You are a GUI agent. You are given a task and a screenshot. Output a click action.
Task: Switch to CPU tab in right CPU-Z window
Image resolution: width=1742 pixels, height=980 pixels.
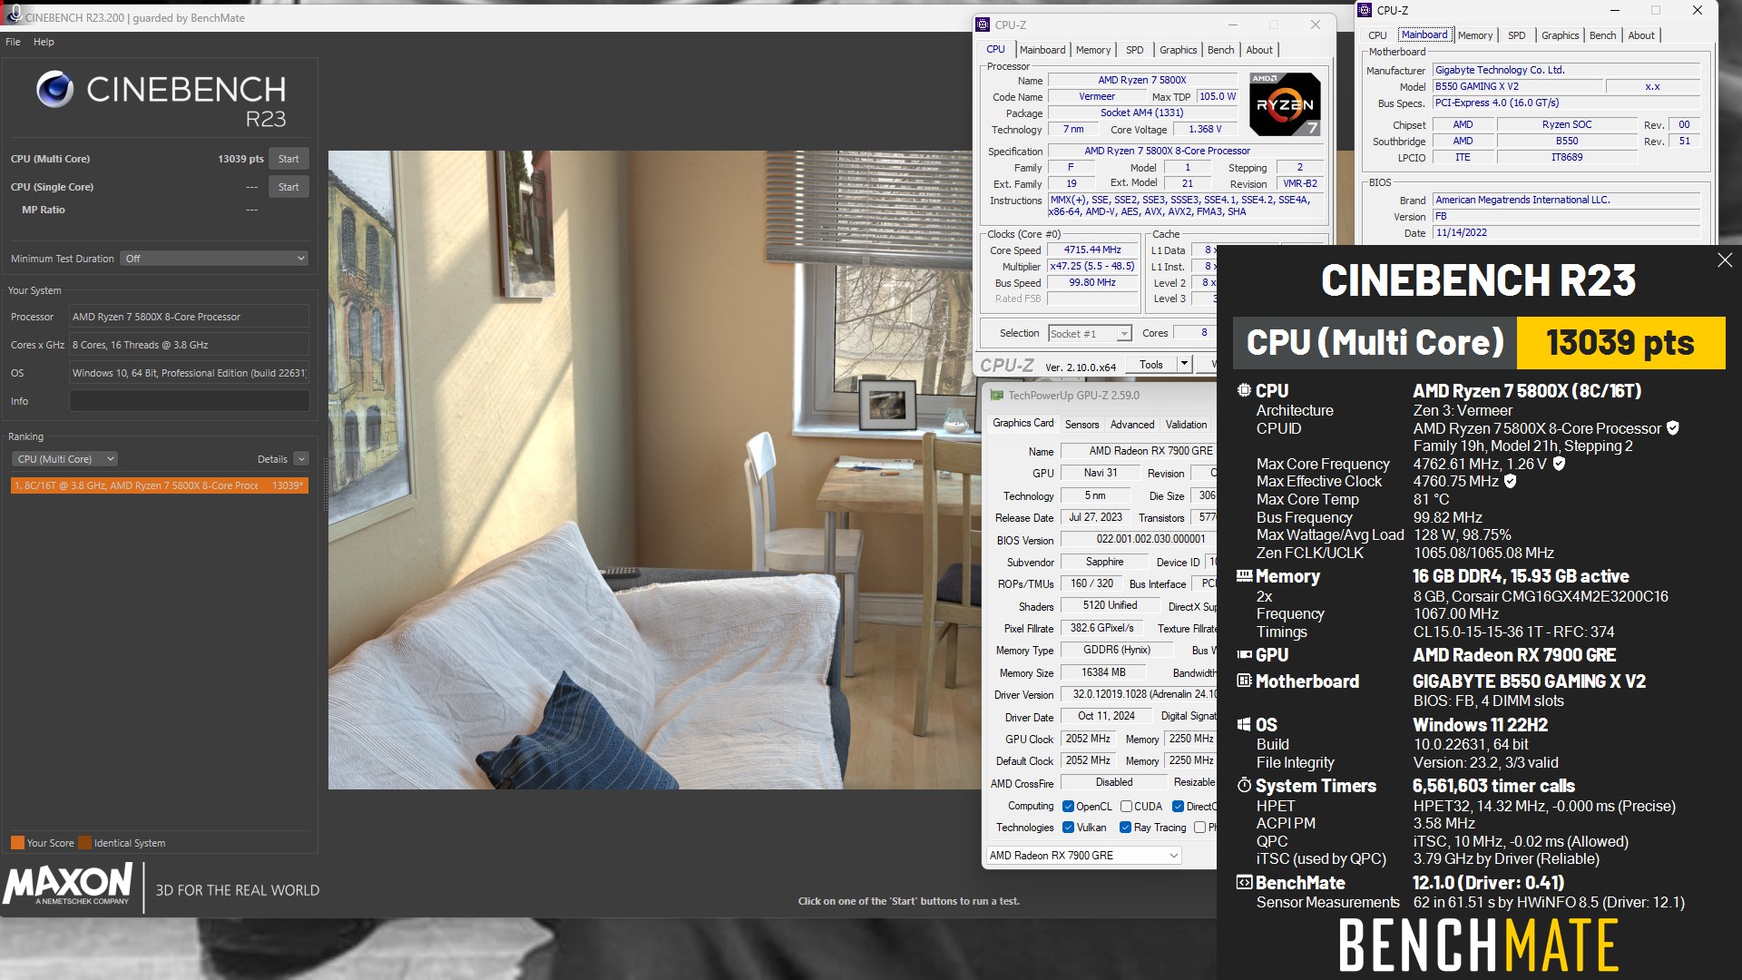coord(1377,35)
